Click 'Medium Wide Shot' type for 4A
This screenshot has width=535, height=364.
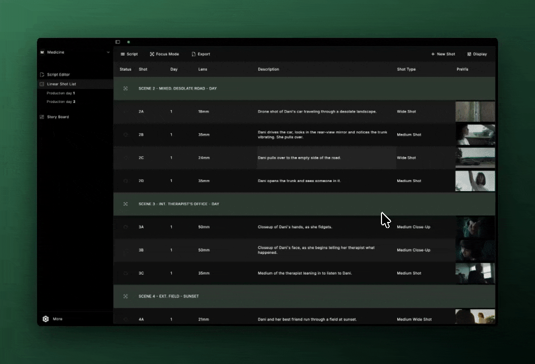point(414,320)
